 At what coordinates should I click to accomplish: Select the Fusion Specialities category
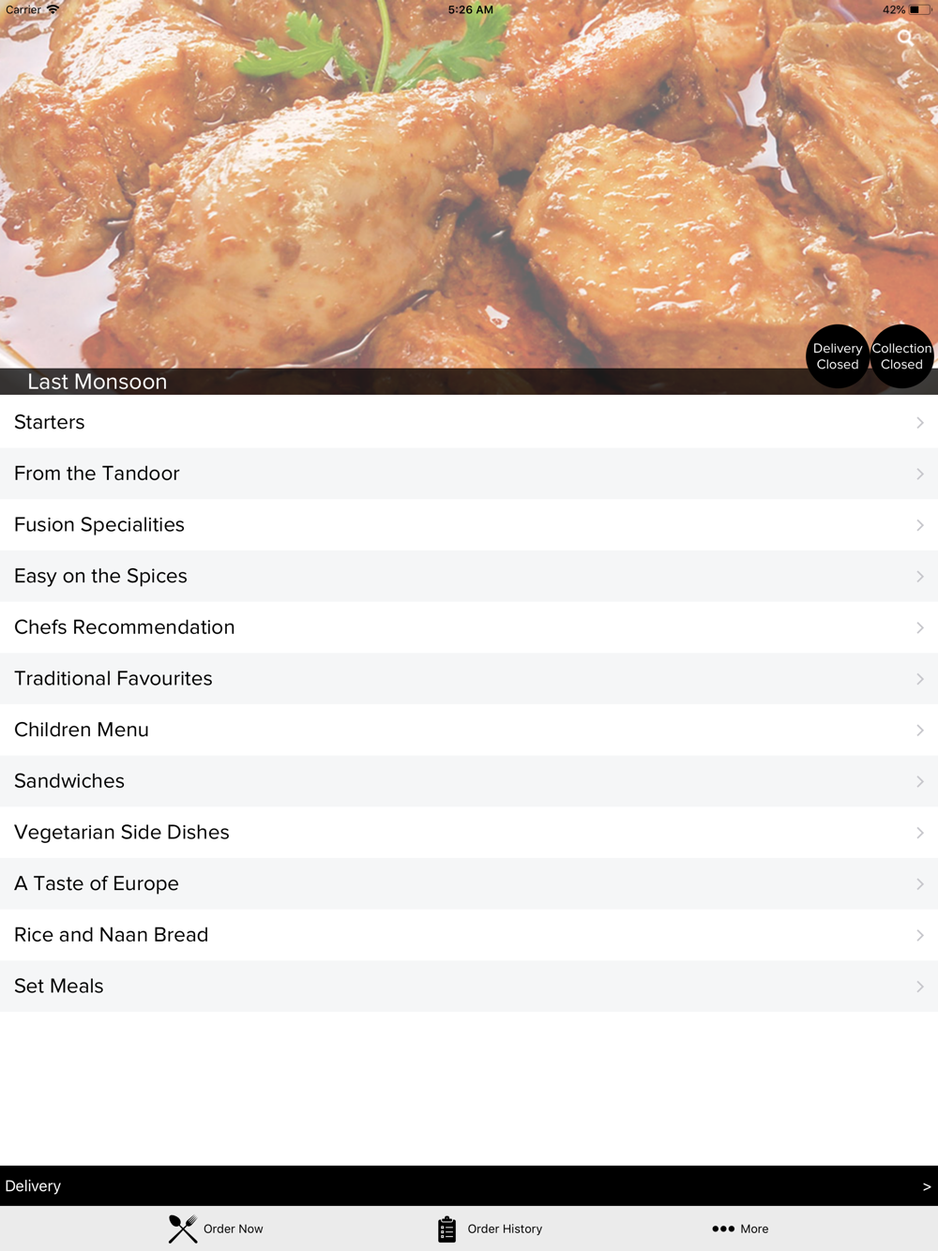(x=469, y=525)
